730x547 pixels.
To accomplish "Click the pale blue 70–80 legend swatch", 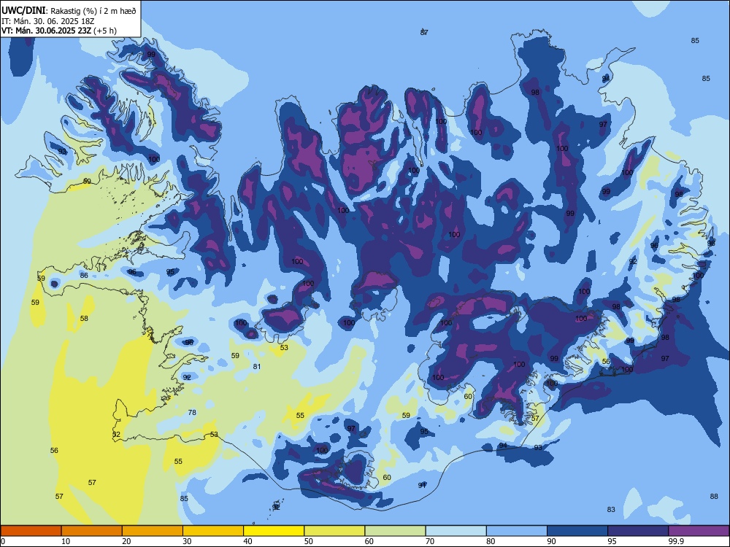I will tap(456, 531).
